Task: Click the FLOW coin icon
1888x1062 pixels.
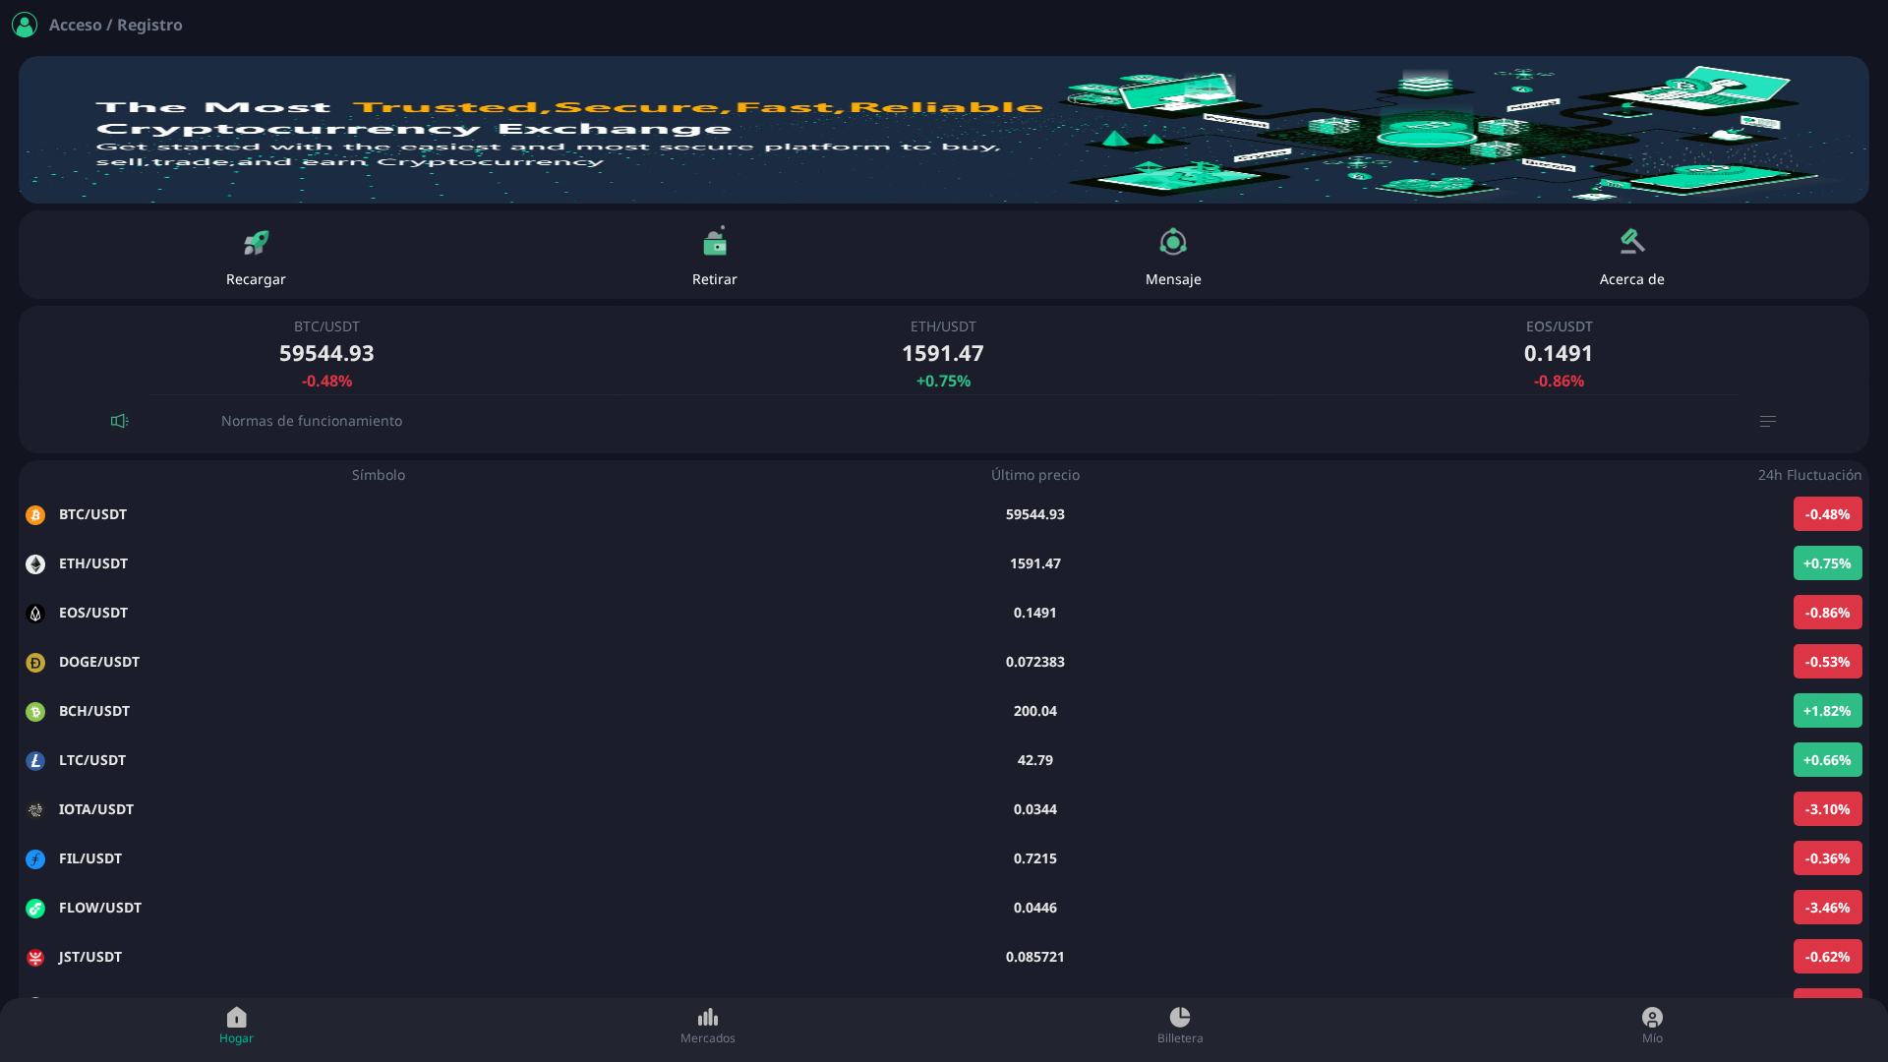Action: pyautogui.click(x=35, y=909)
